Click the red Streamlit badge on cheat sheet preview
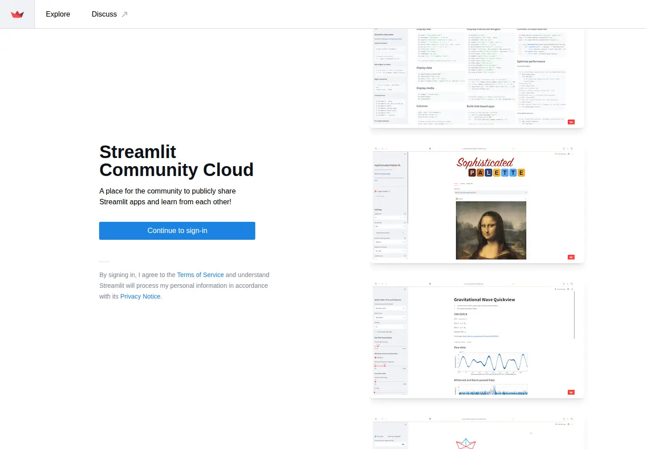 click(571, 122)
